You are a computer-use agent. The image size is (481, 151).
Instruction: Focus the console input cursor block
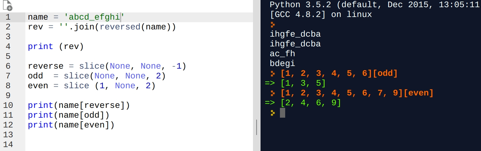pyautogui.click(x=283, y=113)
